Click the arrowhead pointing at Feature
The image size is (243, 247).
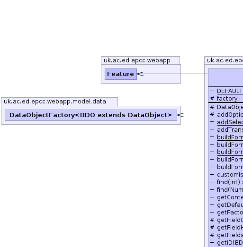tap(140, 74)
